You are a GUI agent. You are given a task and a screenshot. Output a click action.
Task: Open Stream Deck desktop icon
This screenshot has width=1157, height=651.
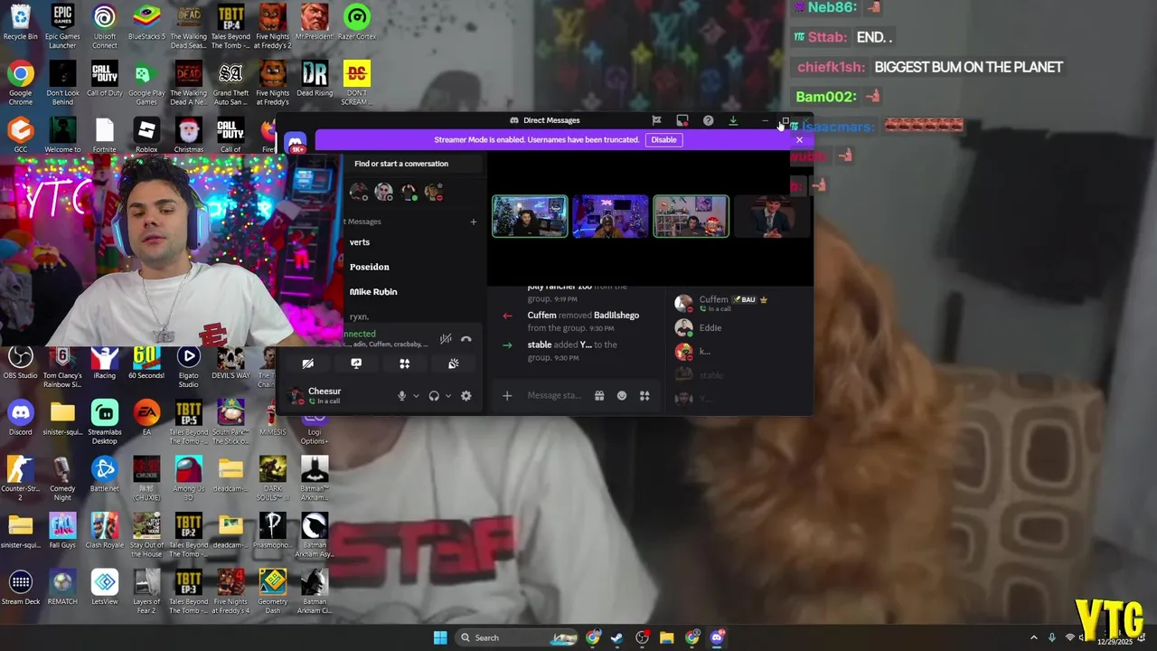[20, 589]
